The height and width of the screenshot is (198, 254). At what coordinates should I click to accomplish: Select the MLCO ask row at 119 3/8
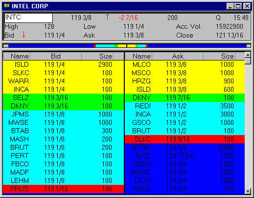(185, 64)
